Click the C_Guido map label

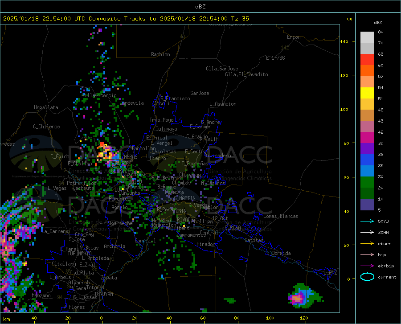[x=60, y=156]
